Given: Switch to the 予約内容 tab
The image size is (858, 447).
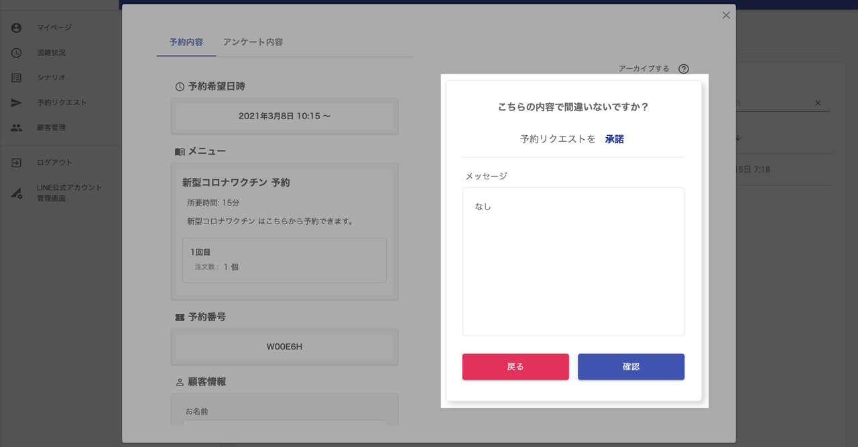Looking at the screenshot, I should pos(186,42).
